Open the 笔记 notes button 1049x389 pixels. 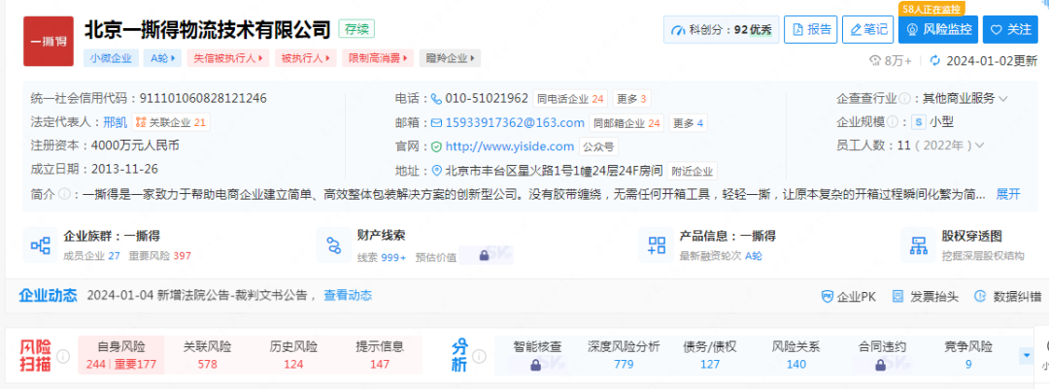point(868,29)
